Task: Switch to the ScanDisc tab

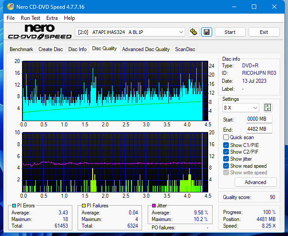Action: tap(185, 49)
